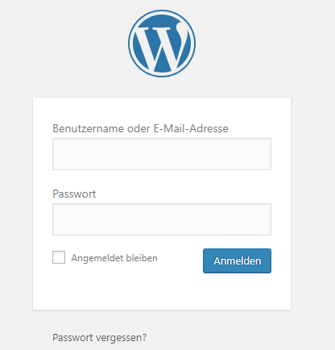Click into the Passwort input field
This screenshot has width=335, height=350.
click(162, 219)
